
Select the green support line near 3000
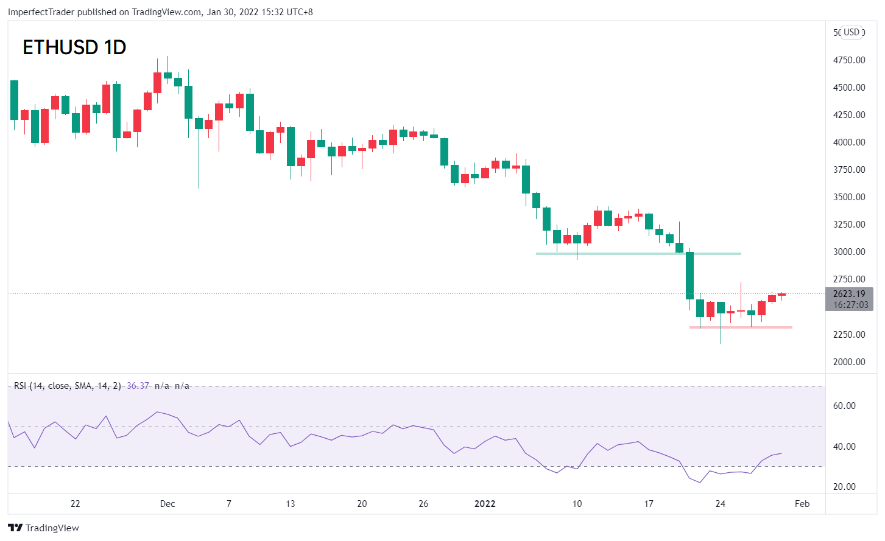638,253
